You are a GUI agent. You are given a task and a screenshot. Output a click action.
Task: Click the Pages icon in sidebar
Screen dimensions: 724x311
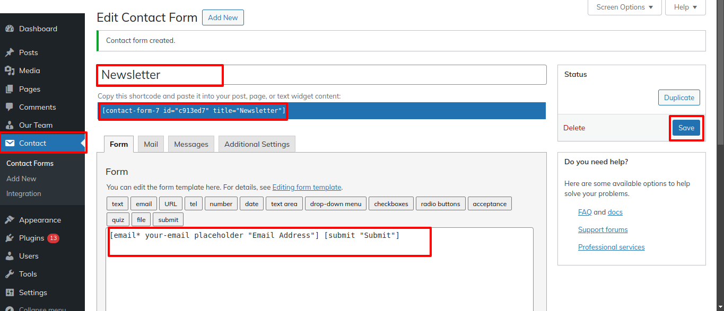pos(10,89)
